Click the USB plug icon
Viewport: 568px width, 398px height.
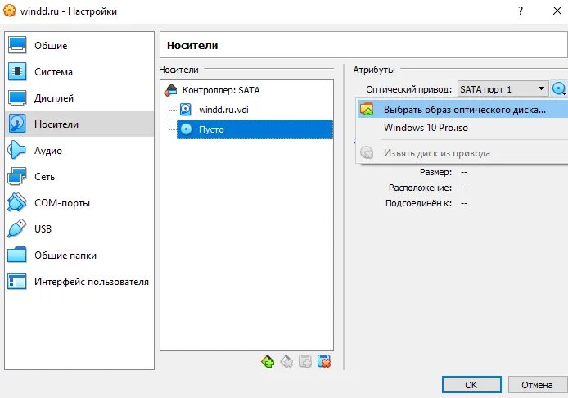click(17, 228)
